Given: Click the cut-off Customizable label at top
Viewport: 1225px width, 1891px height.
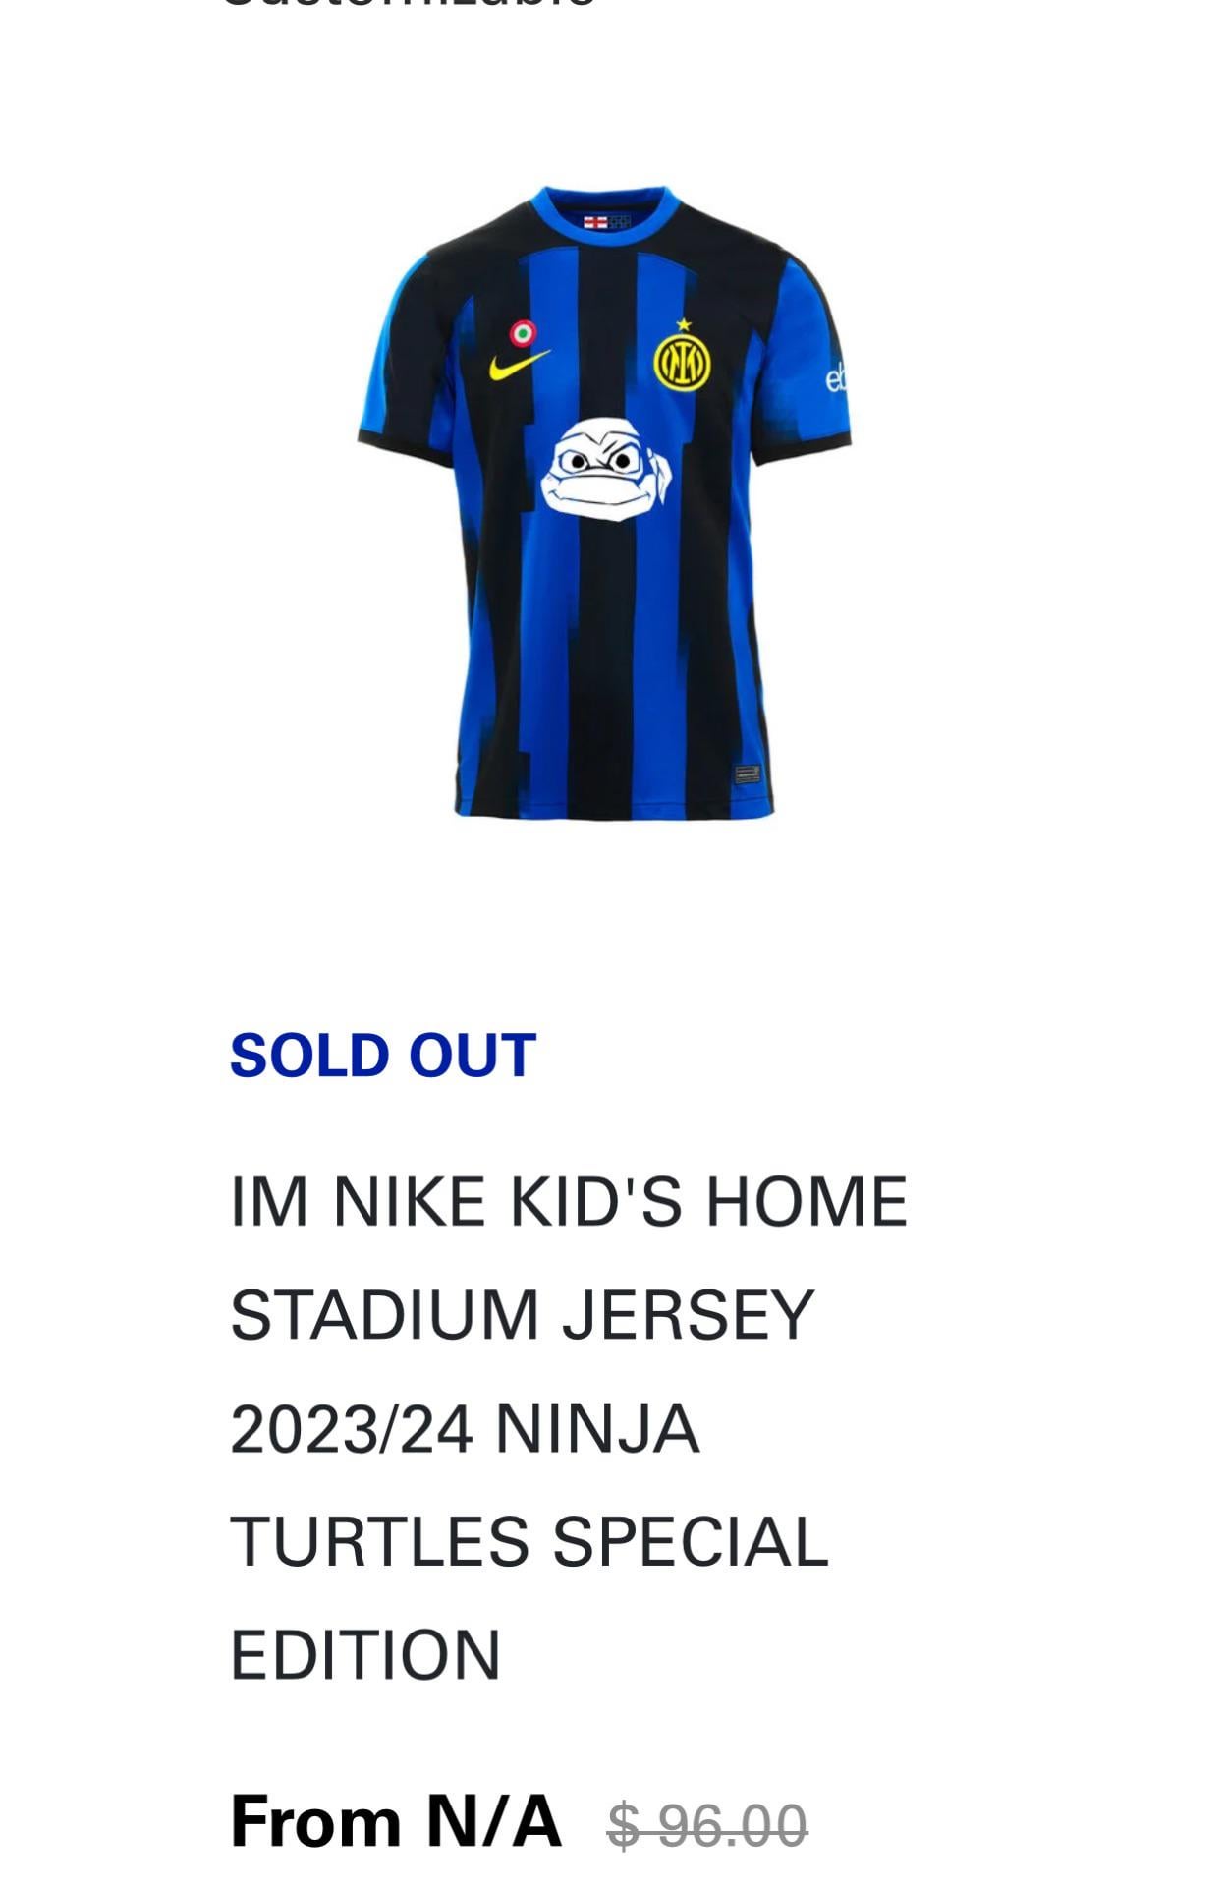Looking at the screenshot, I should tap(408, 6).
